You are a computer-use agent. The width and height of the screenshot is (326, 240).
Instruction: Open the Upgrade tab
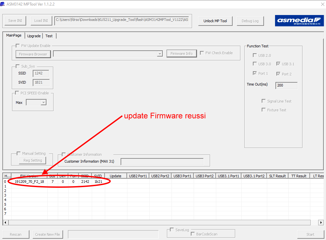(x=34, y=36)
